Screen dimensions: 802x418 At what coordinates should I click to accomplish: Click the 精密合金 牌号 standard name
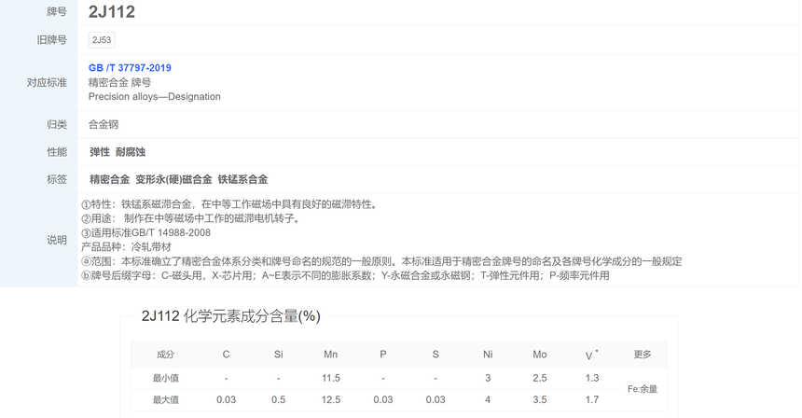pyautogui.click(x=119, y=82)
